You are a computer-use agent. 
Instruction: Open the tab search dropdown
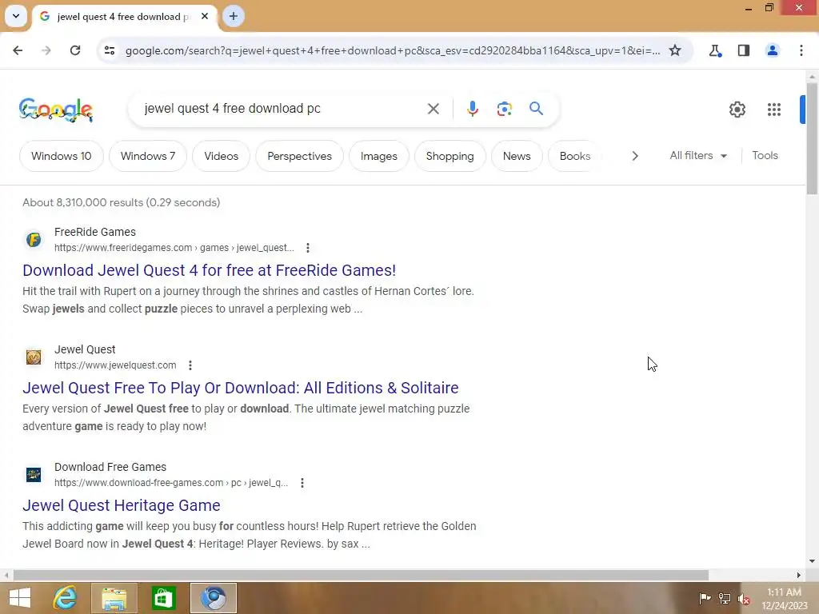click(x=16, y=16)
